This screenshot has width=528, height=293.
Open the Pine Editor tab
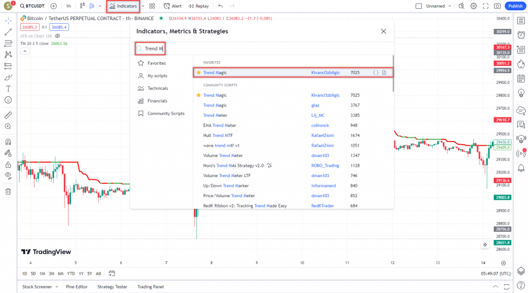click(x=77, y=287)
